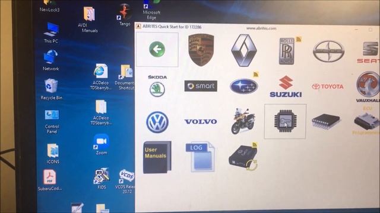
Task: Select the NewLock3 desktop icon
Action: pos(50,6)
